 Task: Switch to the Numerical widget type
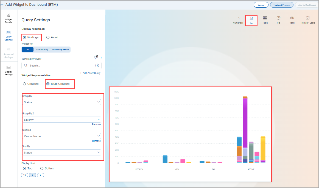[x=238, y=20]
